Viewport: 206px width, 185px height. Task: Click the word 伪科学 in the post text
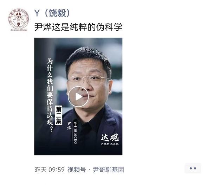[x=109, y=27]
